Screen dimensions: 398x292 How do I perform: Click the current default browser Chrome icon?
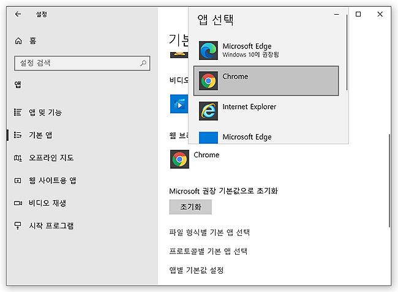coord(179,159)
